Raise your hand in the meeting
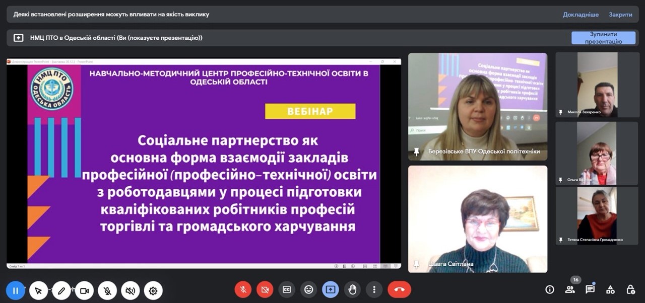The height and width of the screenshot is (303, 645). 352,289
